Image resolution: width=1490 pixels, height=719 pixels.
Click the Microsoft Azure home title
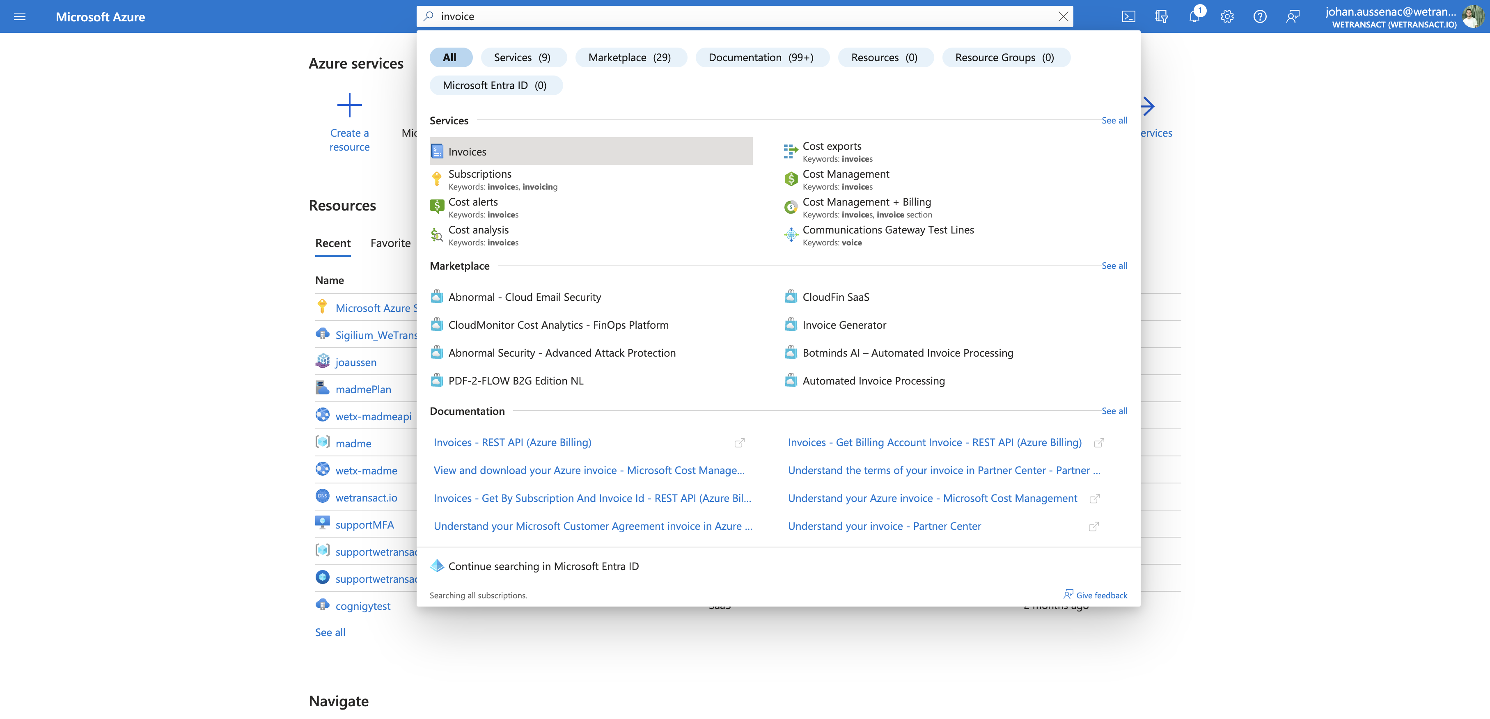[100, 17]
